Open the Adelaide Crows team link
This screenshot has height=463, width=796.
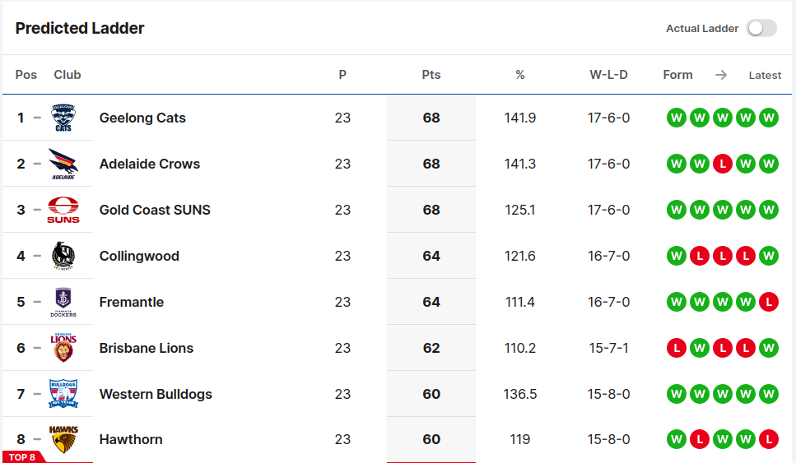(x=150, y=164)
